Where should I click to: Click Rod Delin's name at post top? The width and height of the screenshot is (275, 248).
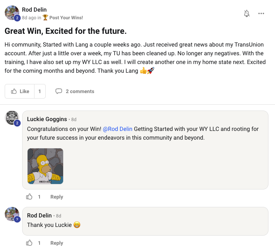click(34, 10)
